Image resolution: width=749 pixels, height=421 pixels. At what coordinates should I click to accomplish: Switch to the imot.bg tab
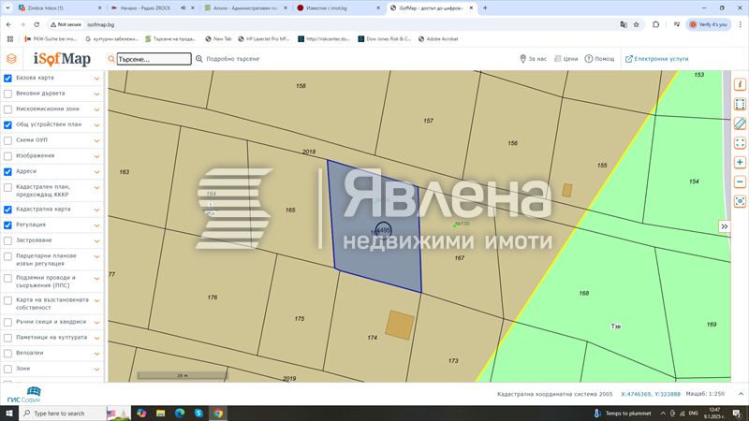point(339,8)
